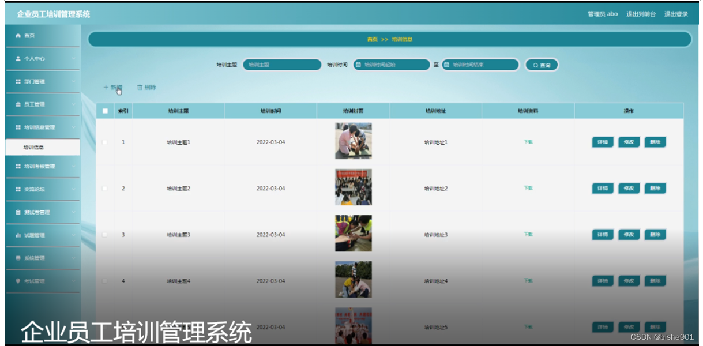Image resolution: width=703 pixels, height=346 pixels.
Task: Click the 员工管理 icon in sidebar
Action: pos(18,105)
